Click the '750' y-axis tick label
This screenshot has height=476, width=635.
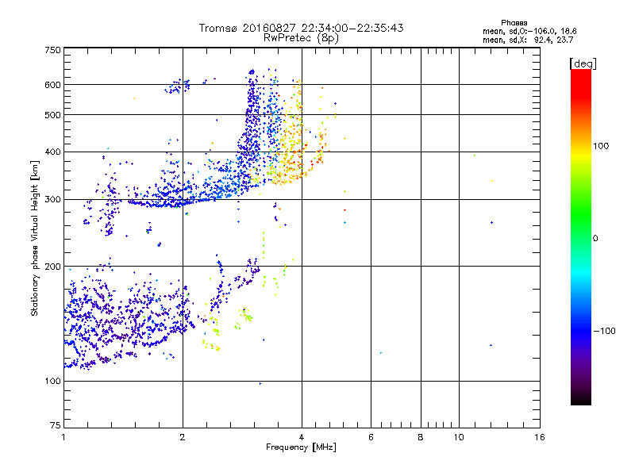[52, 50]
